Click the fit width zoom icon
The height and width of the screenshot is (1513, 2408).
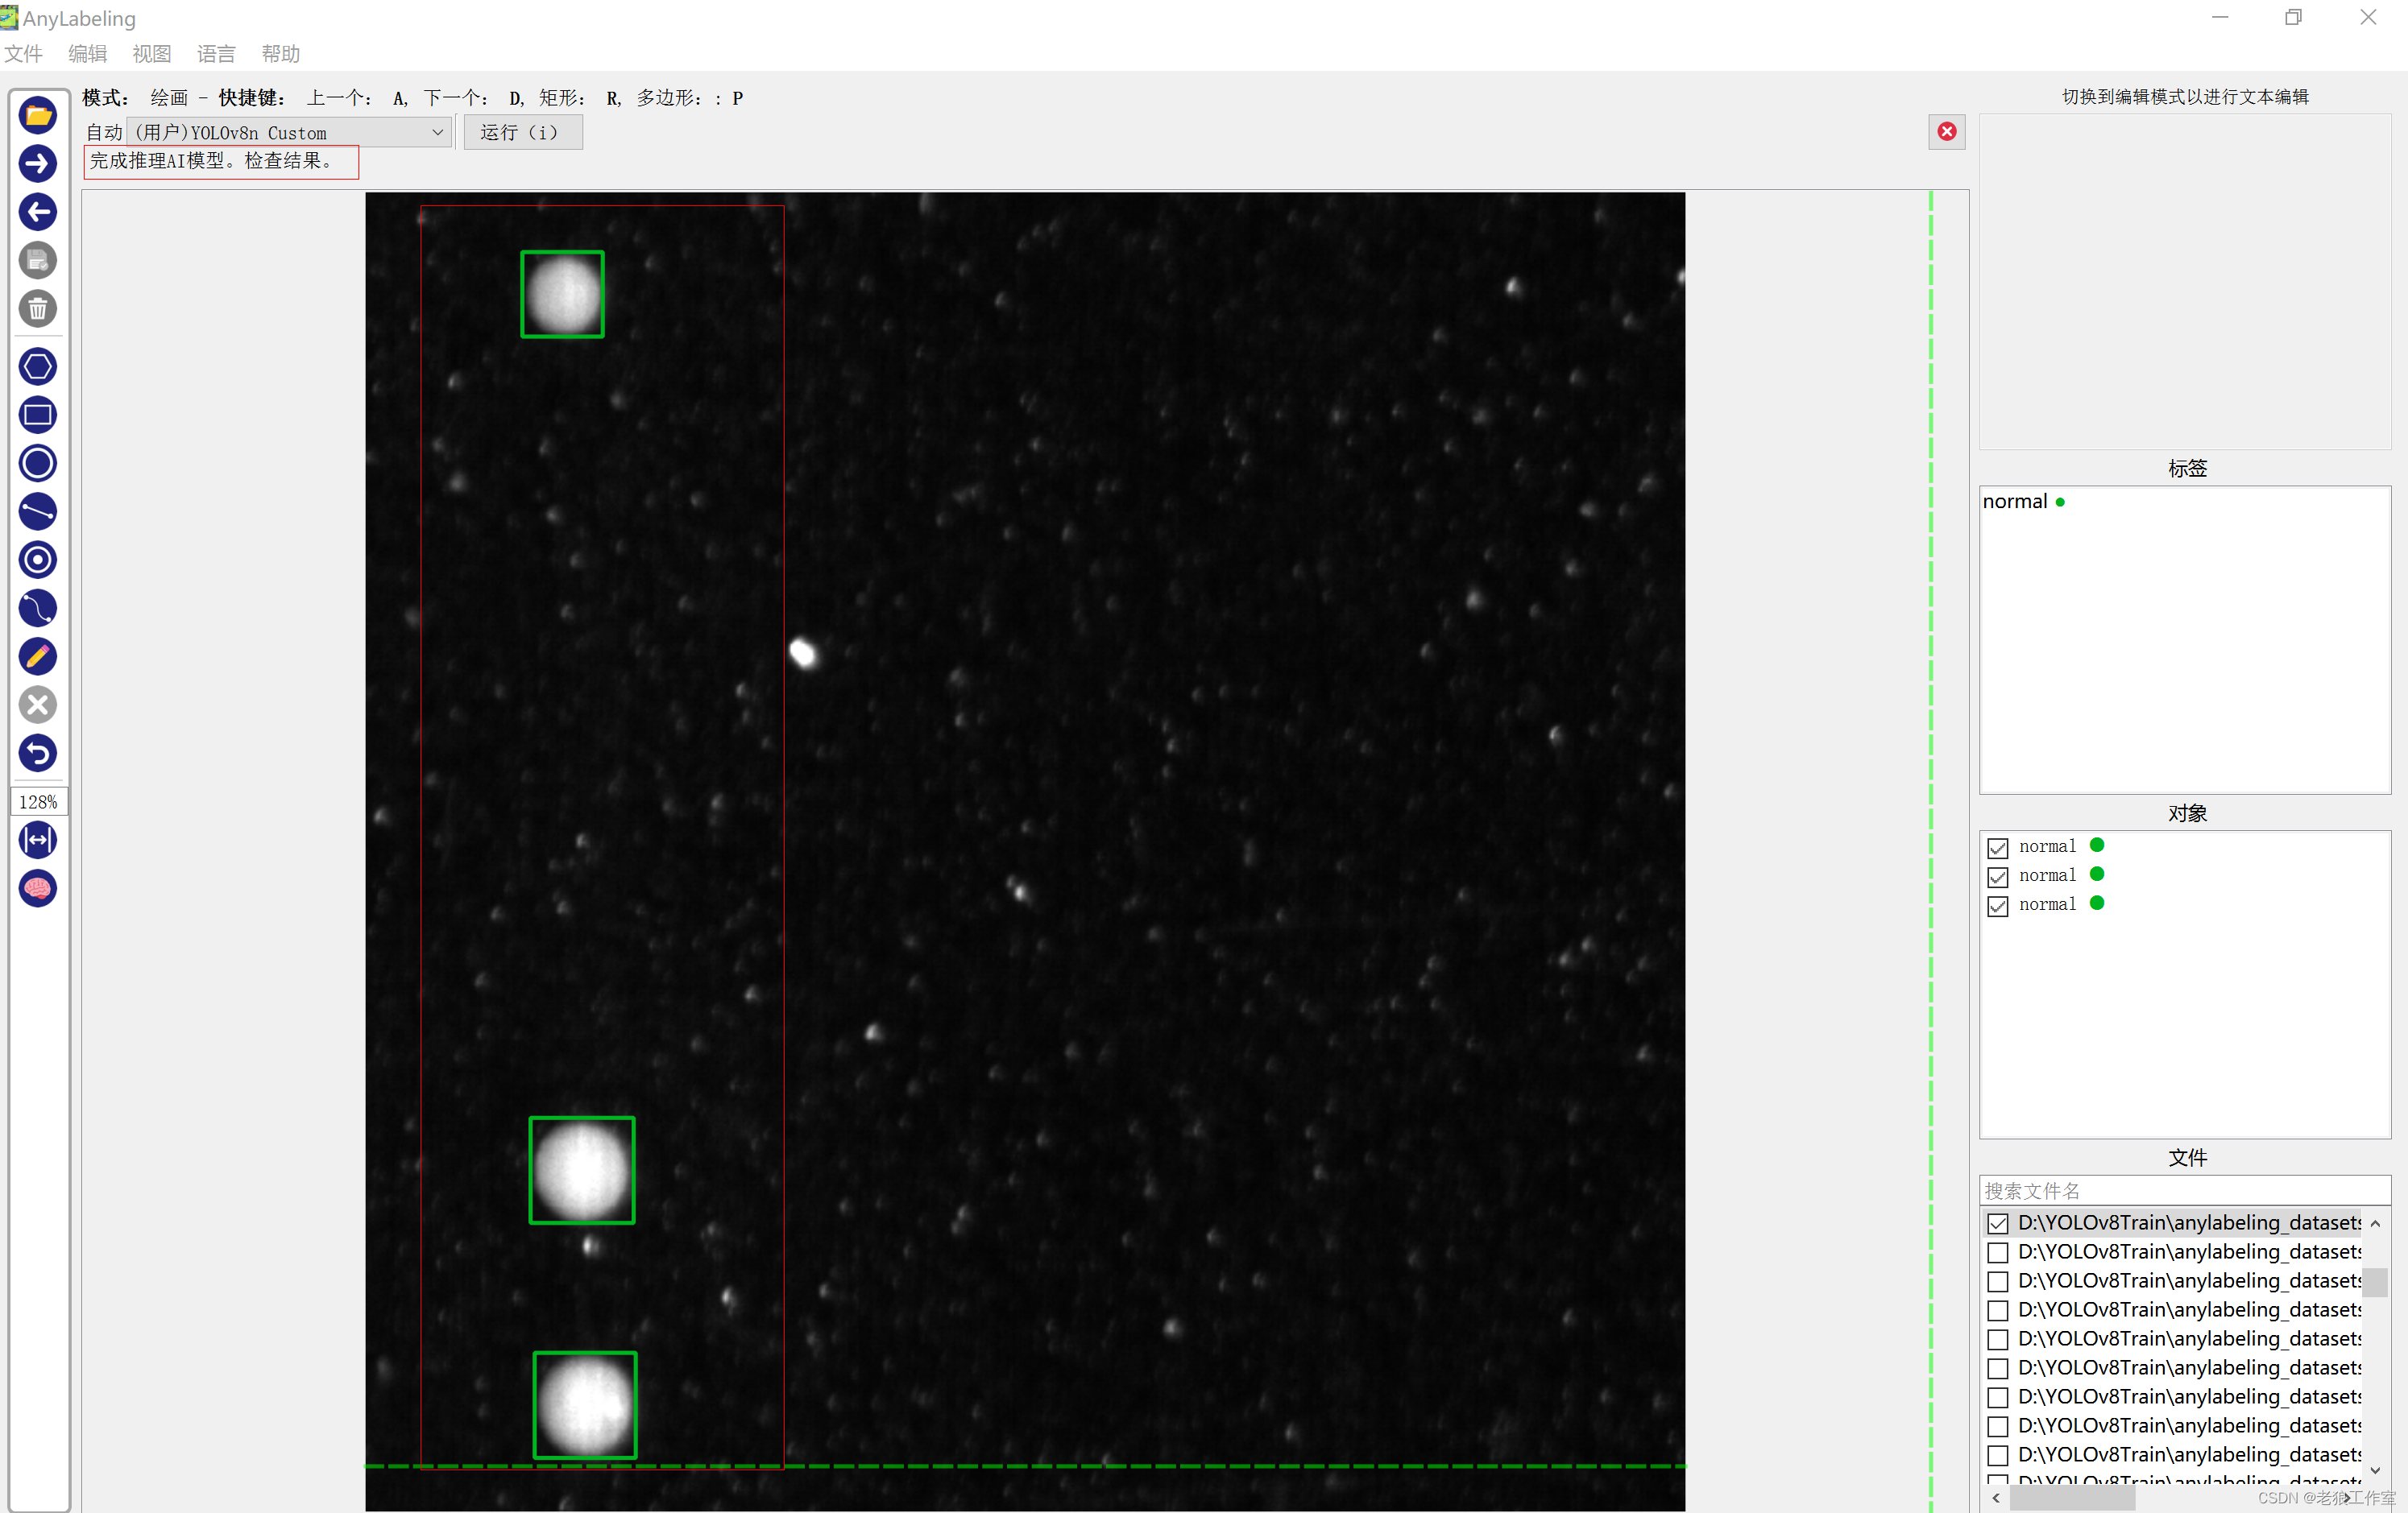[38, 840]
